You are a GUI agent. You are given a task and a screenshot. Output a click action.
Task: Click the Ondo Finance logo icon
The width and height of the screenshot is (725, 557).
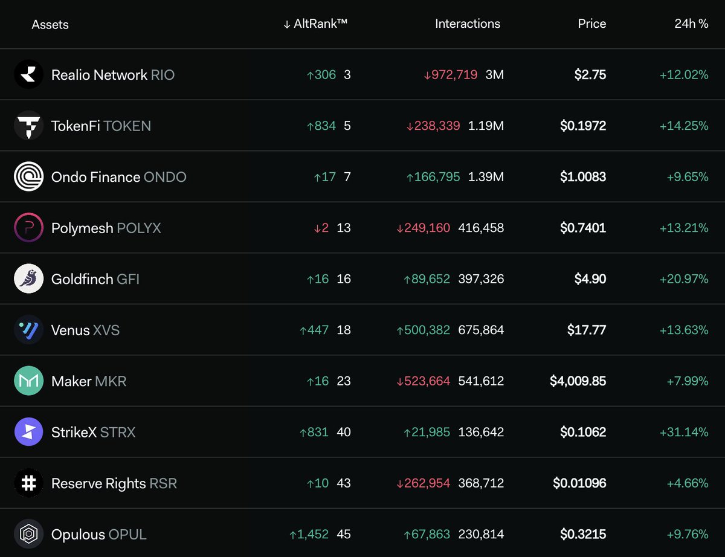[x=28, y=177]
